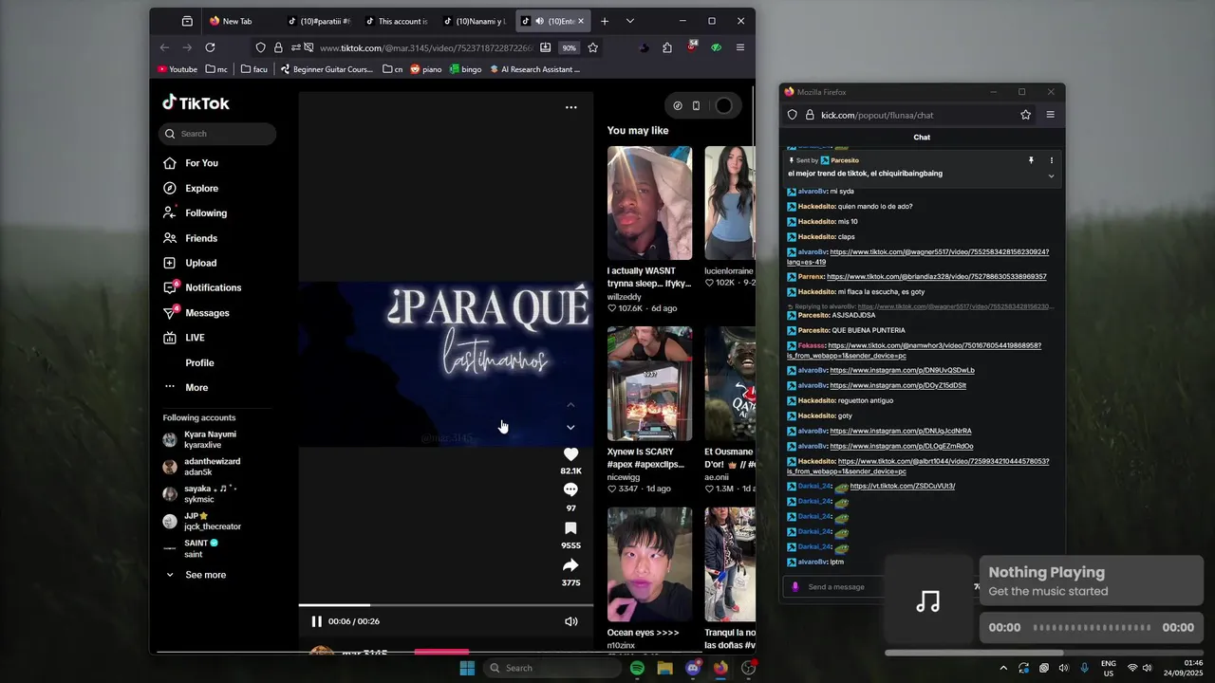
Task: Show hidden system tray icons chevron
Action: coord(1003,668)
